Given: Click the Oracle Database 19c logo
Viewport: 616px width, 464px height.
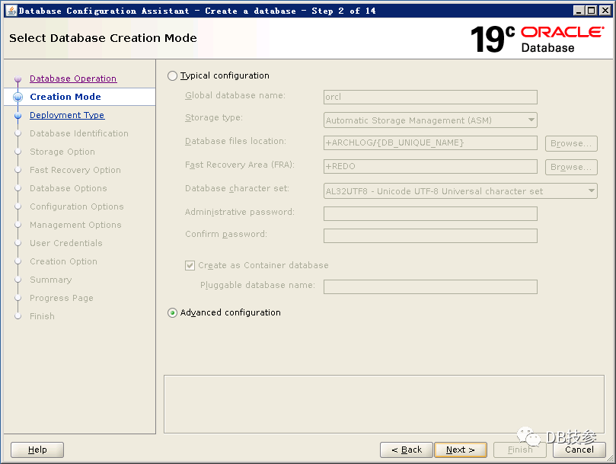Looking at the screenshot, I should point(537,39).
